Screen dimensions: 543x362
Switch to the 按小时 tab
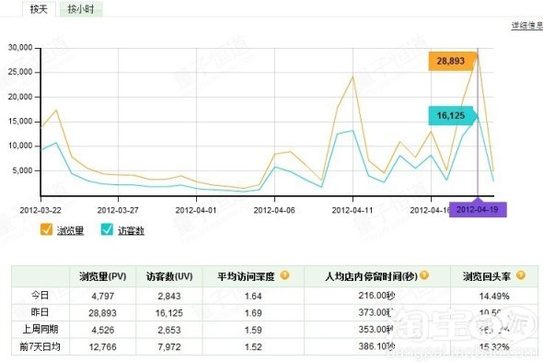[x=81, y=9]
